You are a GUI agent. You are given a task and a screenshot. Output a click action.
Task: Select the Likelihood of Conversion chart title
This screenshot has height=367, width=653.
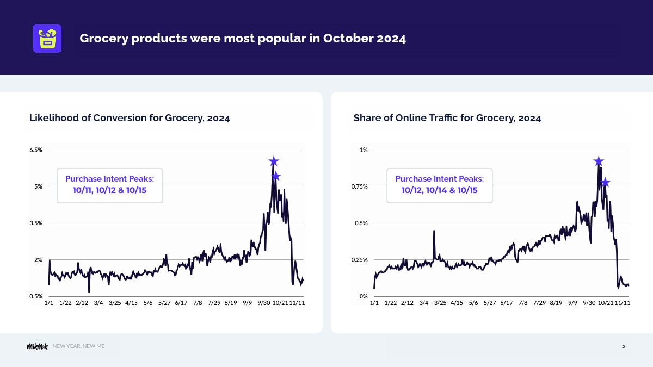click(x=130, y=118)
